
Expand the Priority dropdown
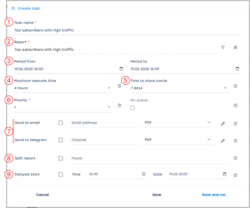click(109, 107)
